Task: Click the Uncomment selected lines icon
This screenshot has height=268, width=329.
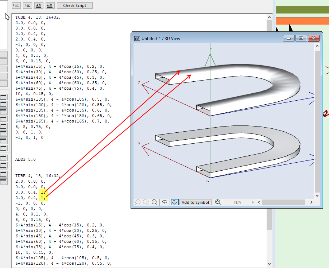Action: 27,5
